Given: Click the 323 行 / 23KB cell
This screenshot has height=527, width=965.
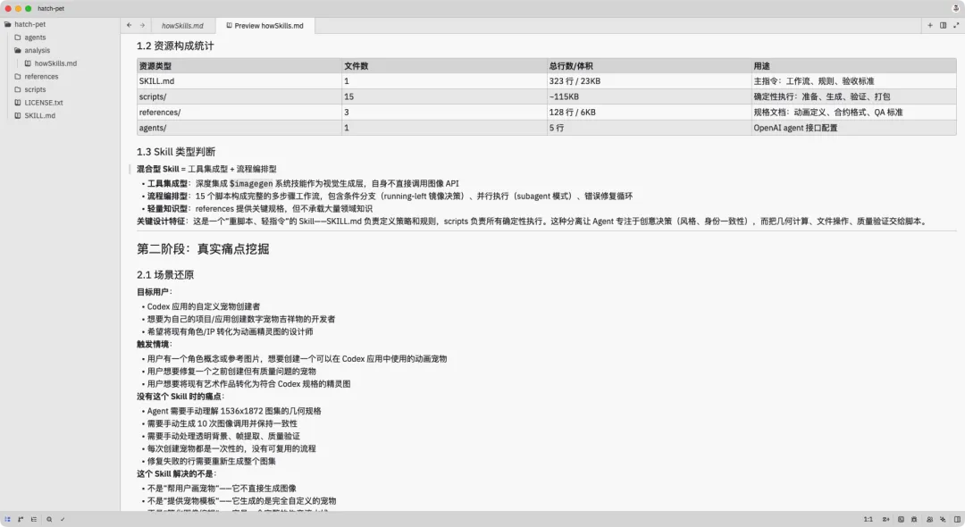Looking at the screenshot, I should (x=650, y=81).
